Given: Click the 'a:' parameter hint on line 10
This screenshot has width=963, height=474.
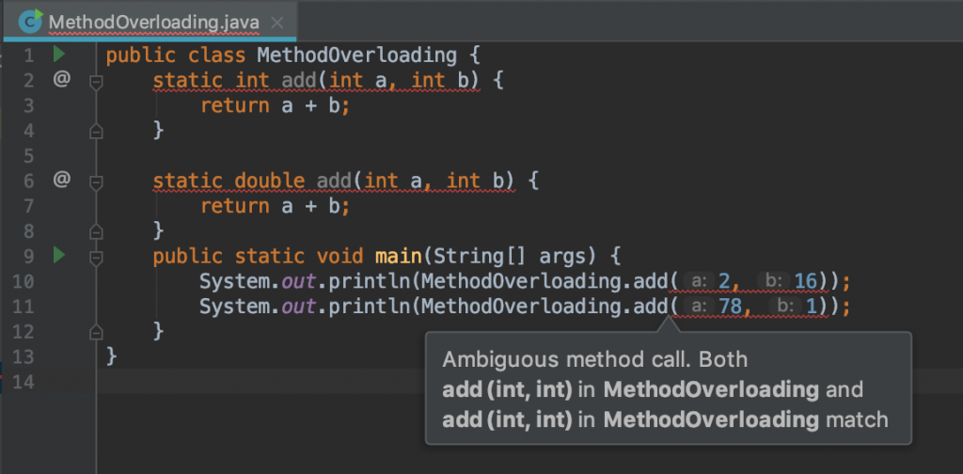Looking at the screenshot, I should pyautogui.click(x=699, y=282).
